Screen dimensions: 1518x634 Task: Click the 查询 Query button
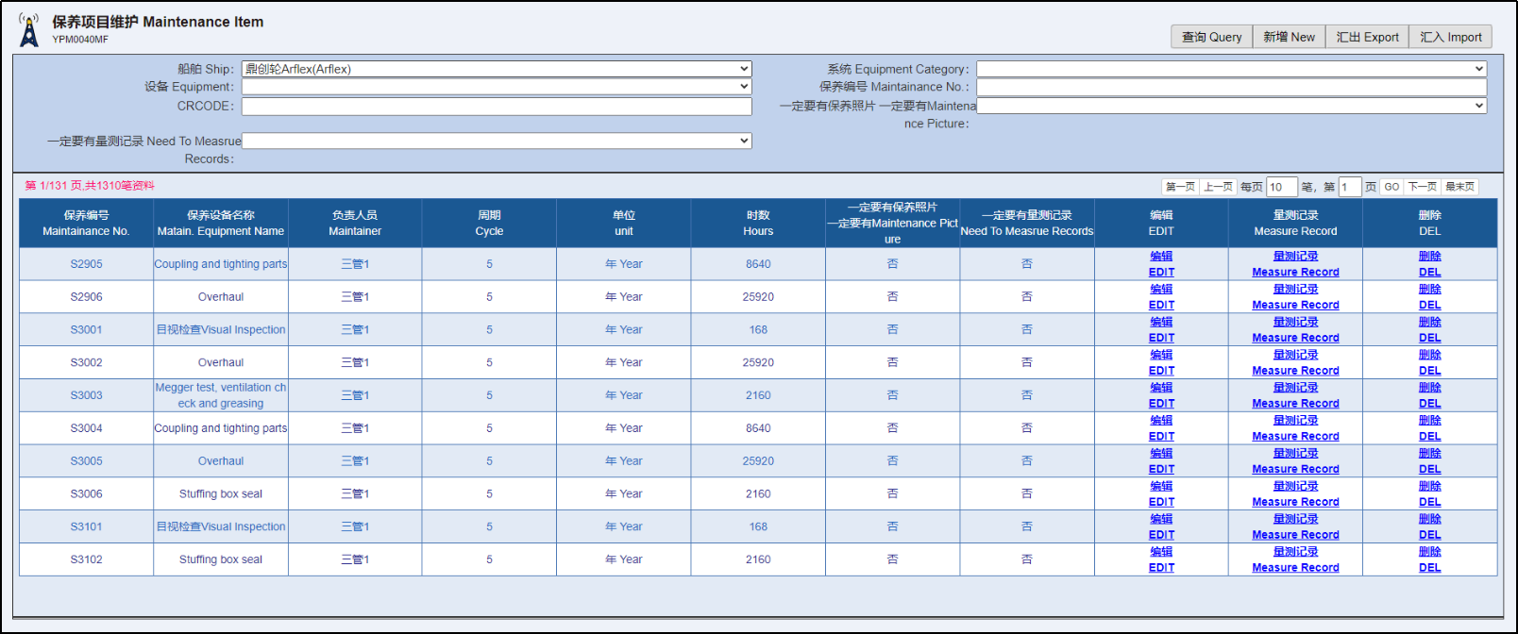[x=1211, y=37]
